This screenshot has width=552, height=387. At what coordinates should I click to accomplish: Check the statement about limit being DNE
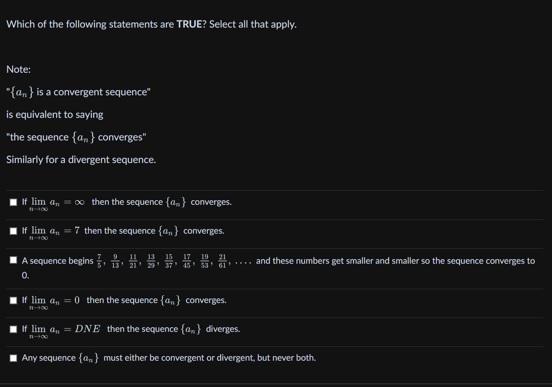click(13, 329)
